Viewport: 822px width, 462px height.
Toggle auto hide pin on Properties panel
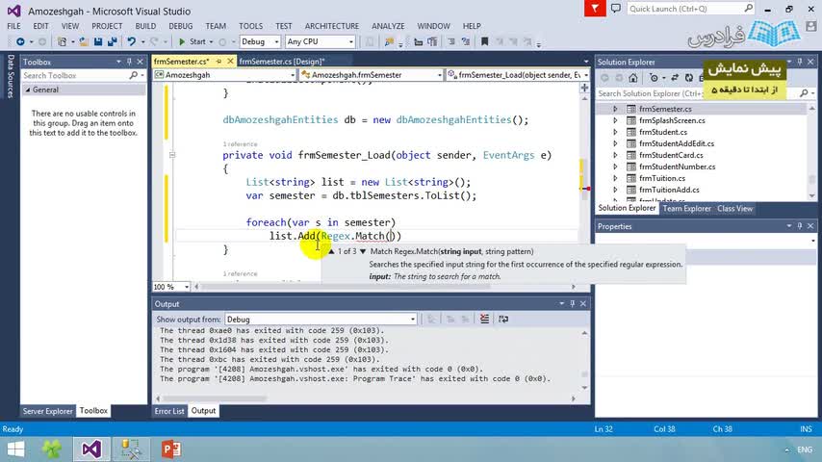[x=800, y=226]
